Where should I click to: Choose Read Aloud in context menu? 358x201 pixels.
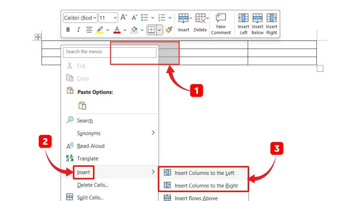pos(110,146)
